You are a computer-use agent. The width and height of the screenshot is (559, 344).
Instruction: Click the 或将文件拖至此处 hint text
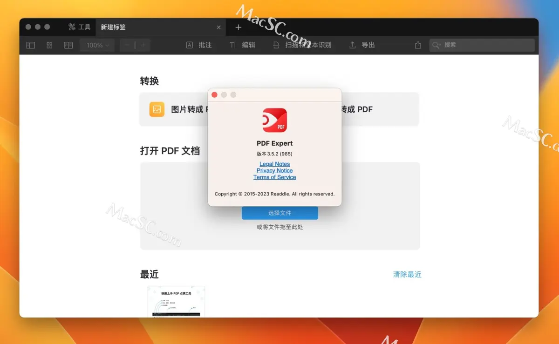tap(280, 227)
